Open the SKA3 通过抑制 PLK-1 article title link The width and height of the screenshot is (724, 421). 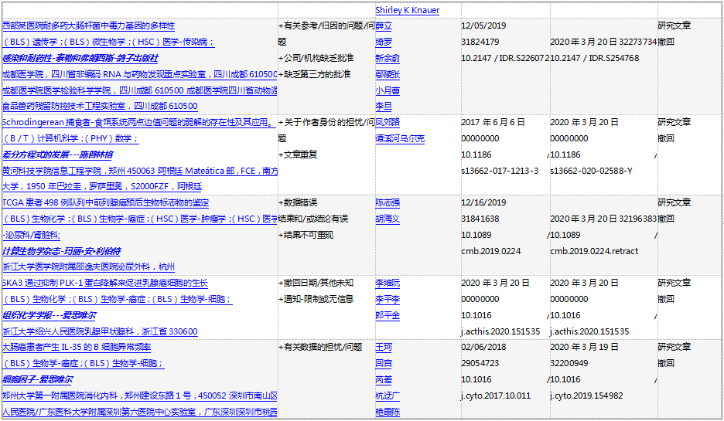[105, 283]
